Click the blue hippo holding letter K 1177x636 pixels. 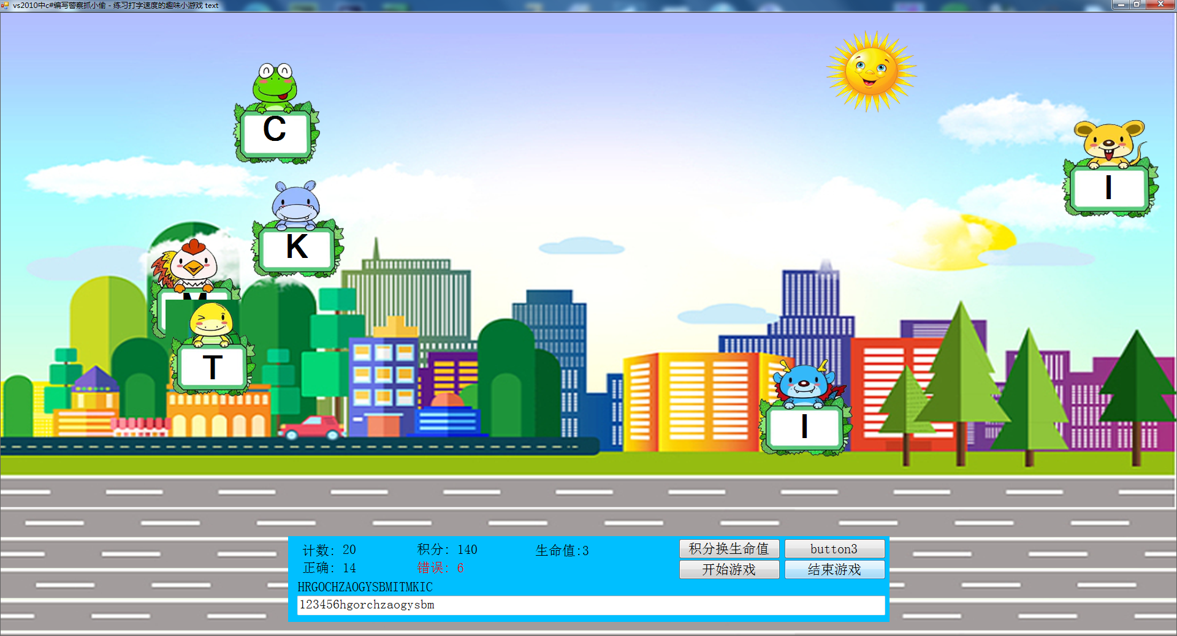(297, 229)
